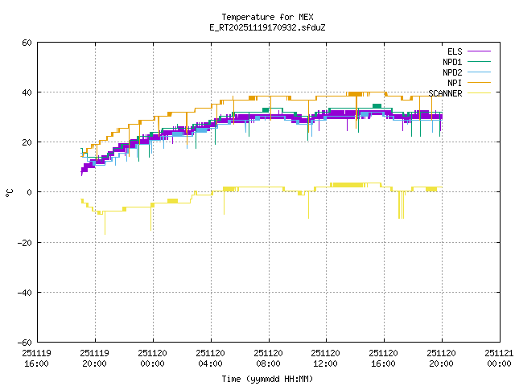Click the SCANNER legend label
Screen dimensions: 515x386
tap(445, 92)
